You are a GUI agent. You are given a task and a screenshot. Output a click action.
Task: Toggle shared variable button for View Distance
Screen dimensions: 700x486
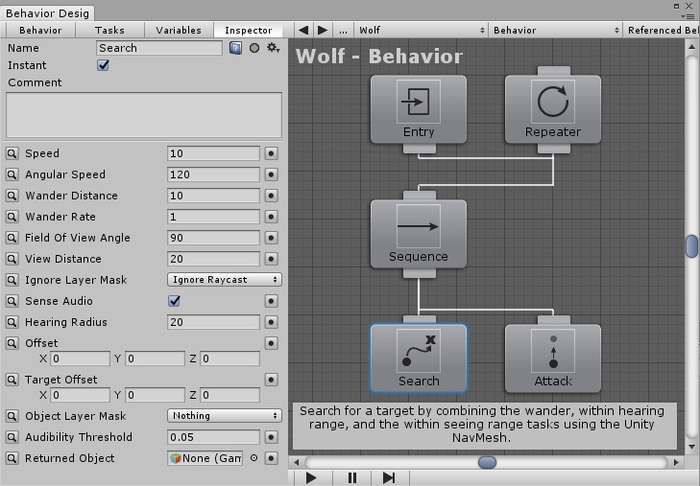[271, 259]
